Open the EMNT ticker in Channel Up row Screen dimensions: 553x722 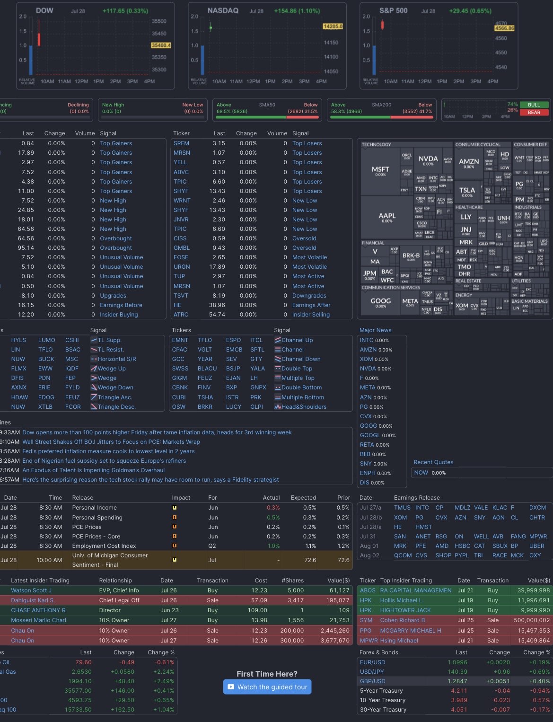180,340
